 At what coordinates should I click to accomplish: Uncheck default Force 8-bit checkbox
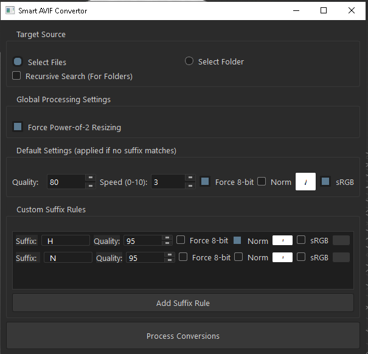click(205, 181)
